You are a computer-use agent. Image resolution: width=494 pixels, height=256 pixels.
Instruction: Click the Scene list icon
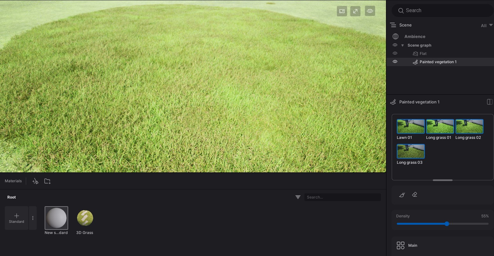[393, 25]
